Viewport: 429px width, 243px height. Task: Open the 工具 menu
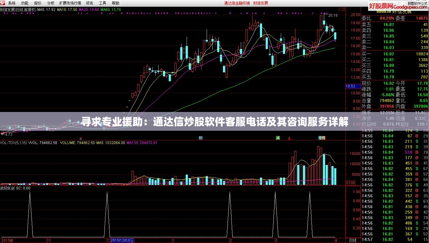click(x=102, y=3)
